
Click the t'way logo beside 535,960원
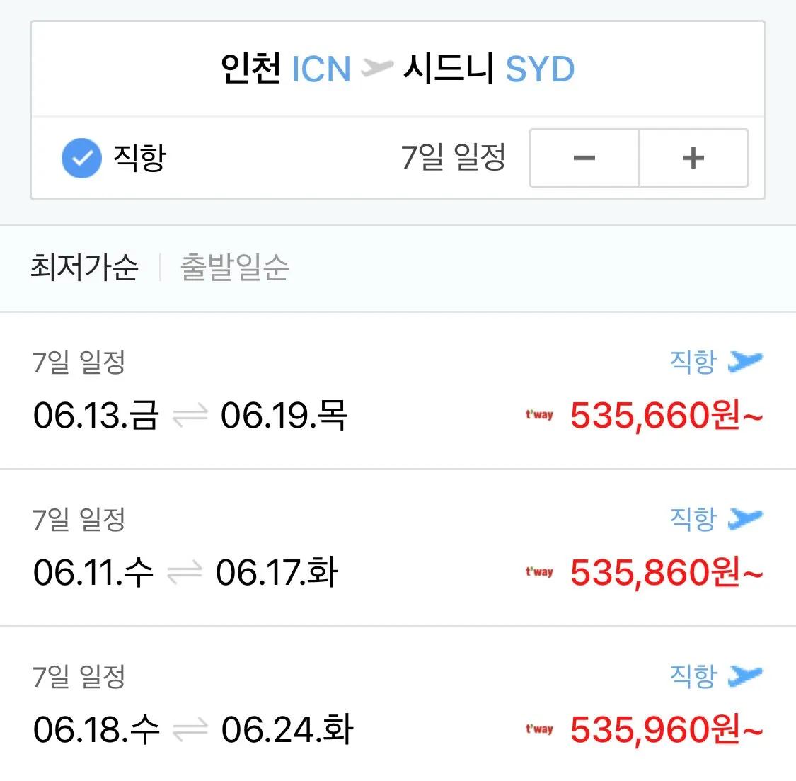539,729
